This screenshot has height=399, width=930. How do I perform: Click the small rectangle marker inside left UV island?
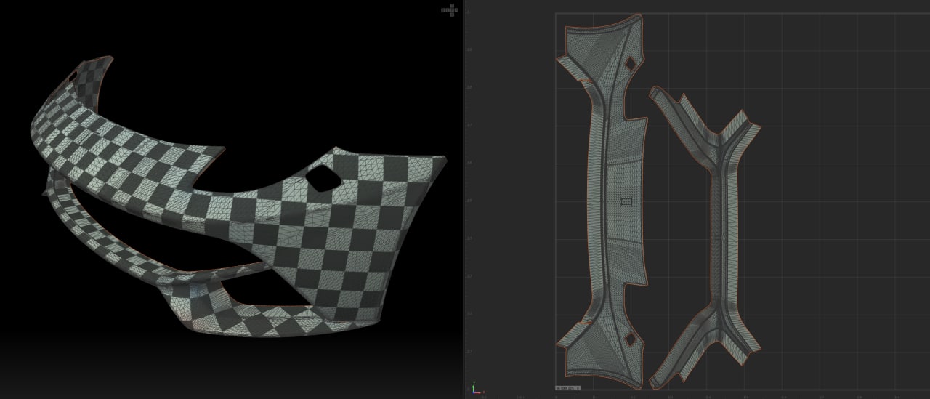click(627, 201)
